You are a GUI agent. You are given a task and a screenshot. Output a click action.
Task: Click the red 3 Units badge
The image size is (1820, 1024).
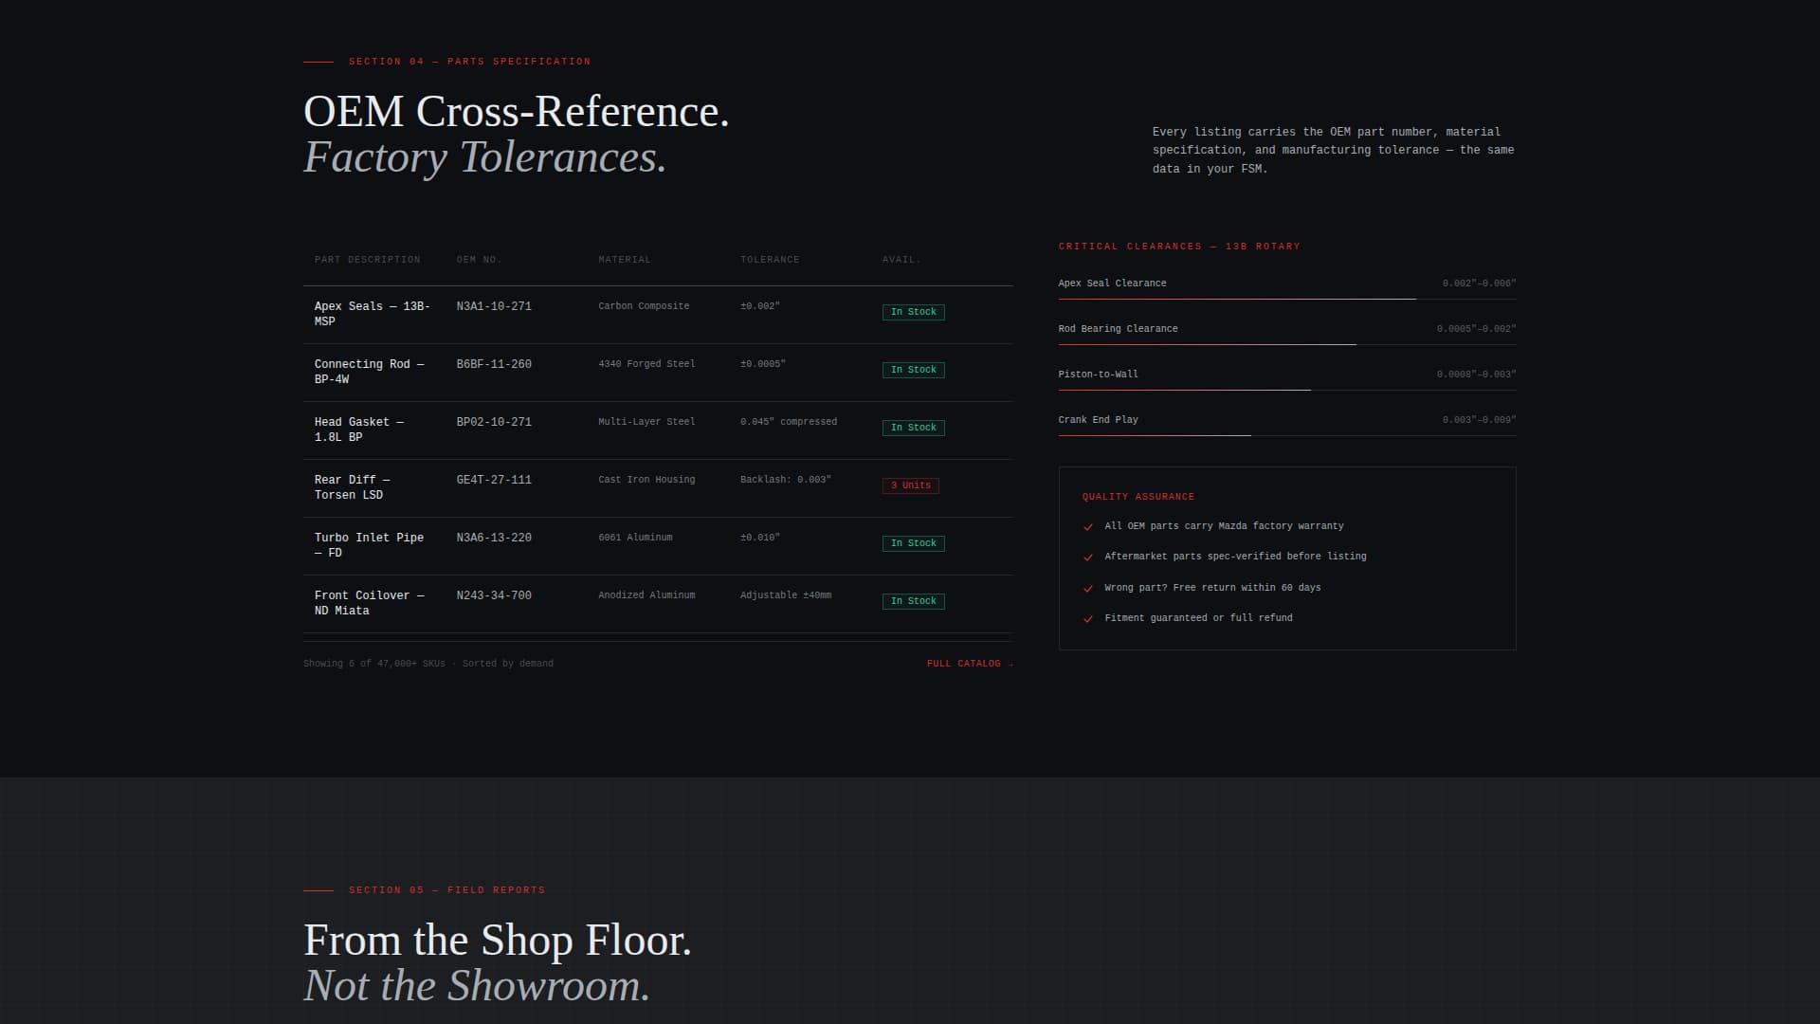[x=910, y=485]
